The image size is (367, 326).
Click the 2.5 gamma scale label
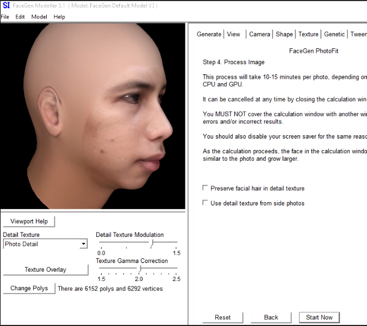tap(177, 279)
